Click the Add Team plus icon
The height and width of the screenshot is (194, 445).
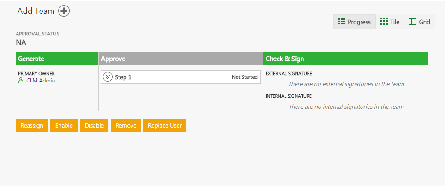(x=64, y=11)
